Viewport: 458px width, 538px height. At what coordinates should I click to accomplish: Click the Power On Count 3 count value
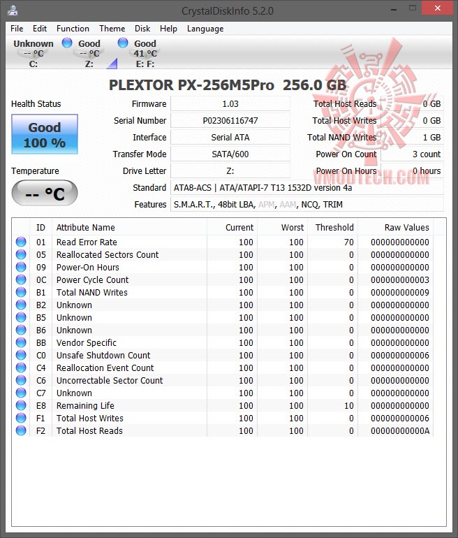point(412,154)
